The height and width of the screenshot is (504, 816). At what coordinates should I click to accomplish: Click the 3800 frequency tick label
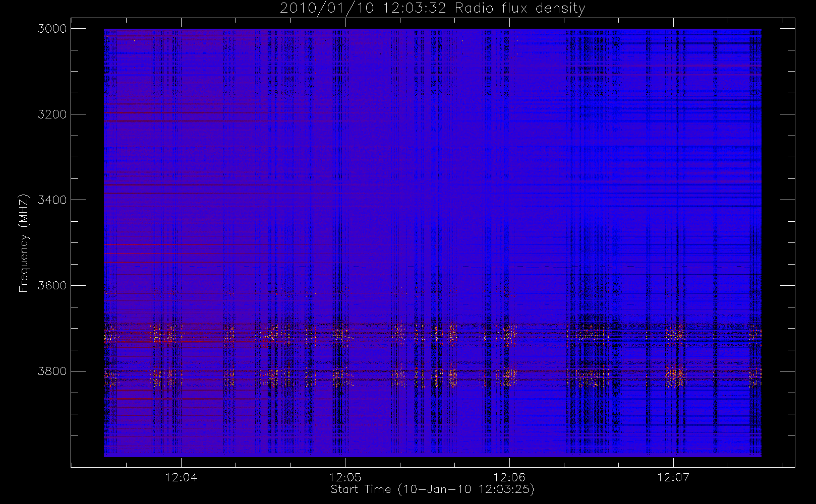pos(52,371)
